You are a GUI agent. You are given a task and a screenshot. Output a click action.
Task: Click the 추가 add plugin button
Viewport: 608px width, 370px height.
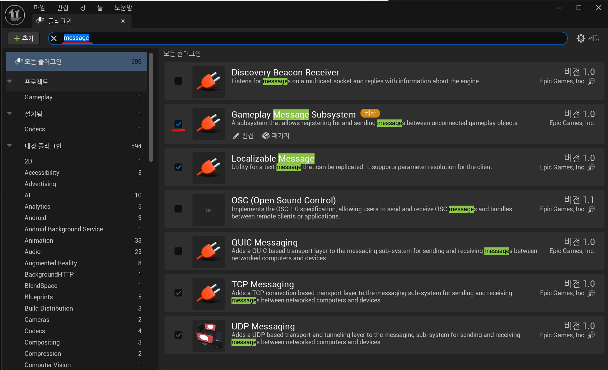point(24,38)
